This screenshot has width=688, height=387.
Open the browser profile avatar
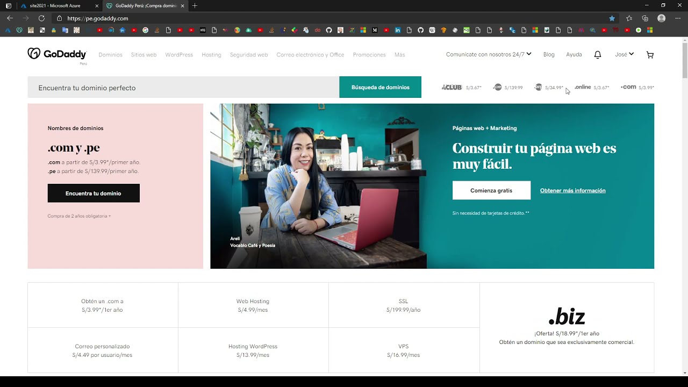661,18
